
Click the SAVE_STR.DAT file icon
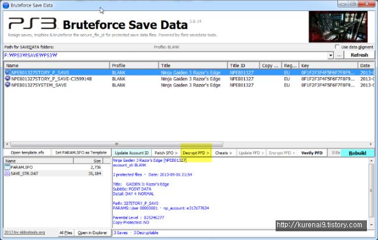(x=7, y=173)
